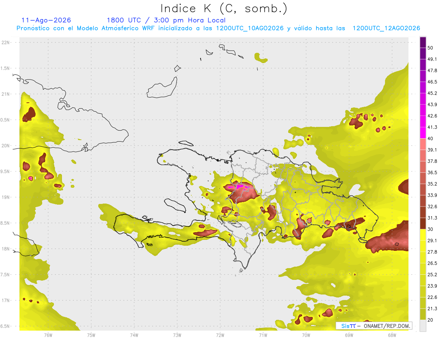Click the "17N" latitude axis label

click(6, 301)
